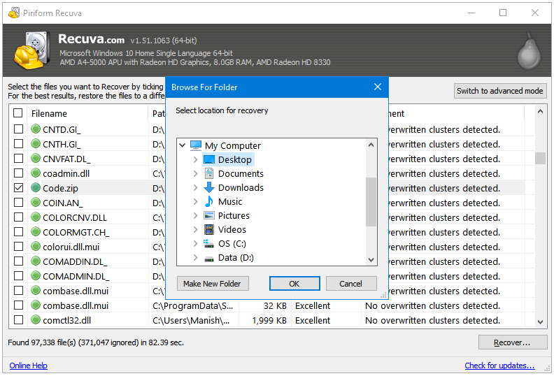The width and height of the screenshot is (554, 376).
Task: Select Downloads in the folder tree
Action: click(241, 187)
